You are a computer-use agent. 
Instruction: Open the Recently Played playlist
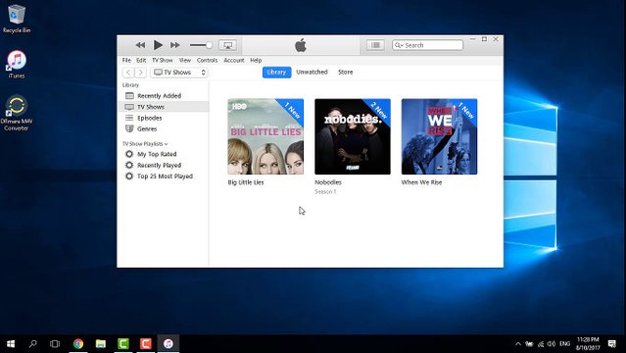point(164,165)
